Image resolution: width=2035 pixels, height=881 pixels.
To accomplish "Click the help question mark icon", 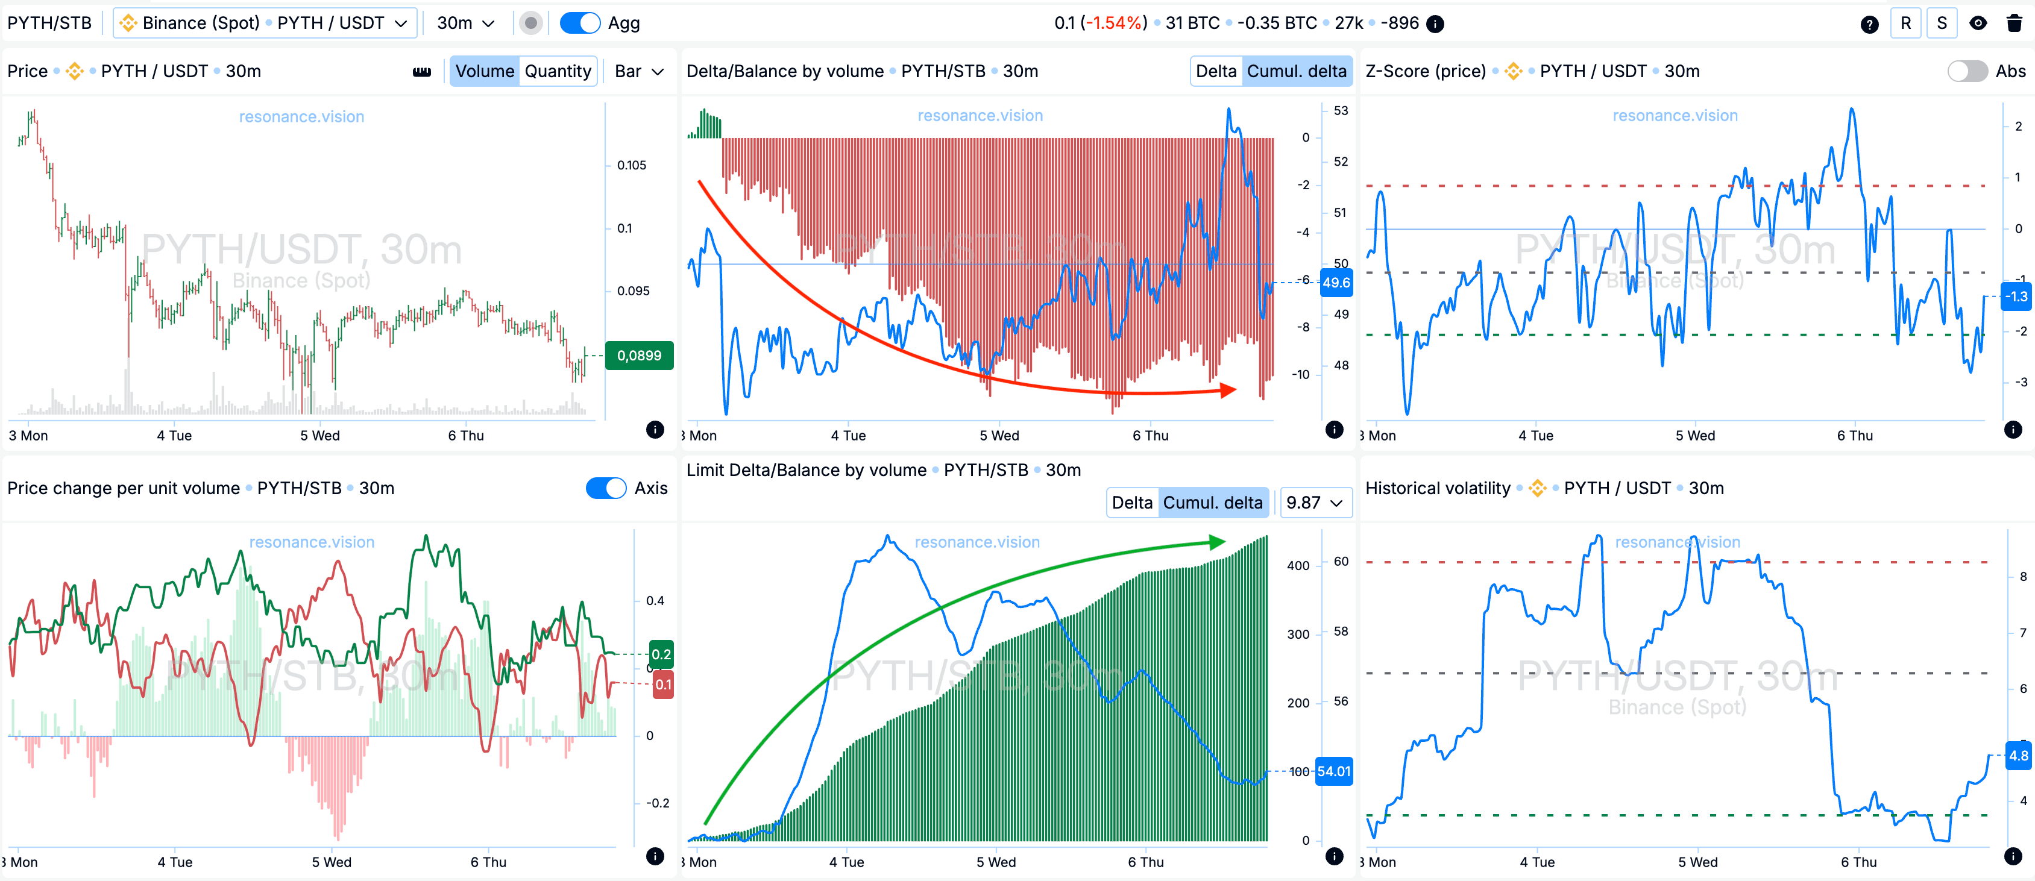I will [1869, 24].
